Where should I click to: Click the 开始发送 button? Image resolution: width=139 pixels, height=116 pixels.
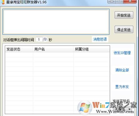124,15
